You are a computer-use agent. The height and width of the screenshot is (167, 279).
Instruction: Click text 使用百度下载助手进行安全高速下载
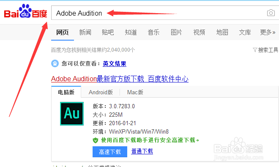pyautogui.click(x=150, y=140)
